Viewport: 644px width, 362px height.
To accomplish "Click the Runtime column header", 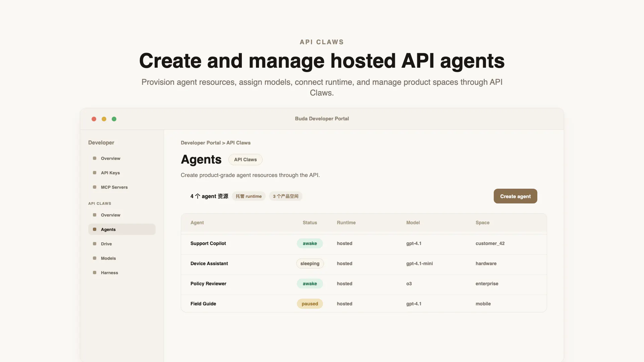I will pyautogui.click(x=346, y=223).
